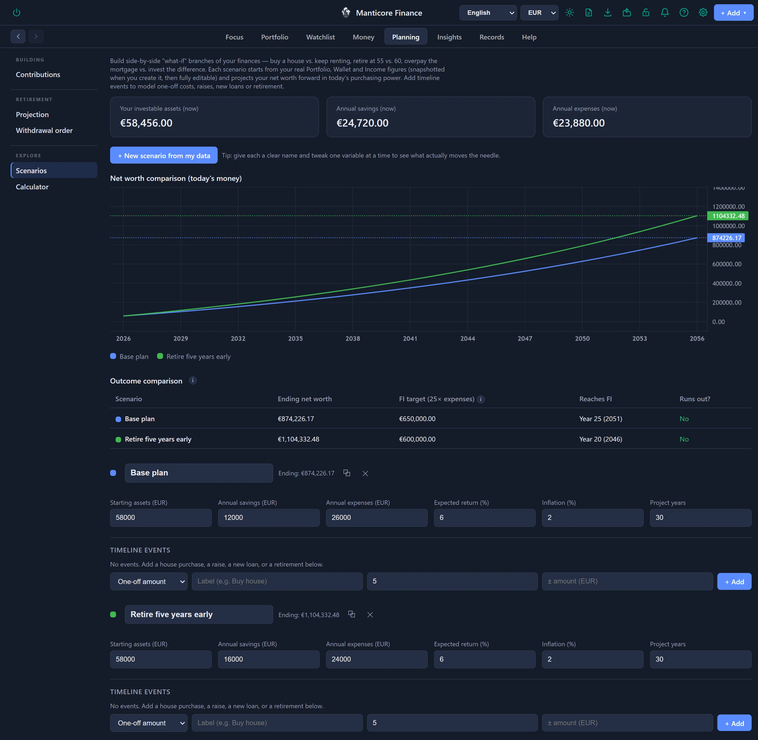Switch to the Watchlist tab
758x740 pixels.
320,37
